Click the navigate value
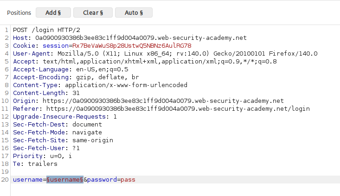Image resolution: width=340 pixels, height=196 pixels. pos(87,133)
